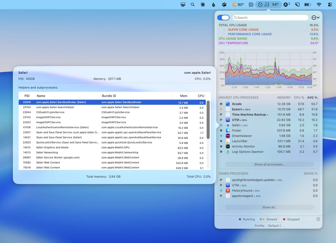Toggle the App Tamer master on/off switch

(x=223, y=18)
